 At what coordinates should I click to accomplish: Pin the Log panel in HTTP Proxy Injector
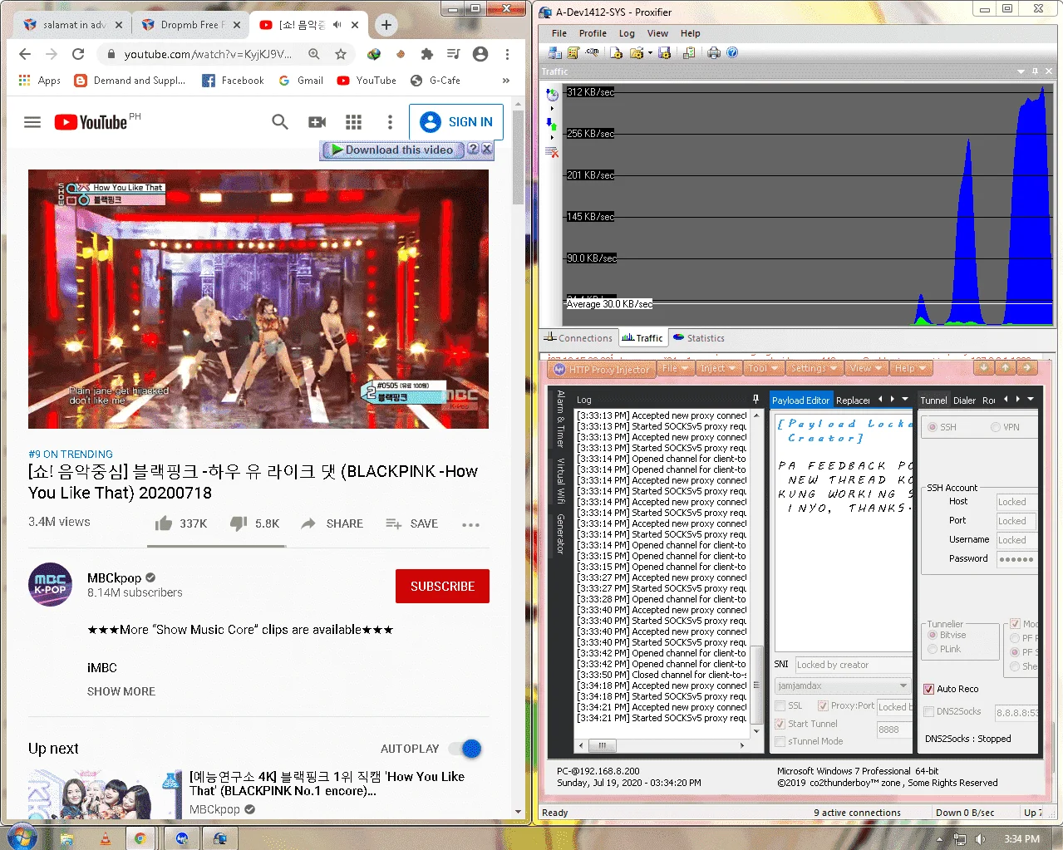pyautogui.click(x=755, y=399)
